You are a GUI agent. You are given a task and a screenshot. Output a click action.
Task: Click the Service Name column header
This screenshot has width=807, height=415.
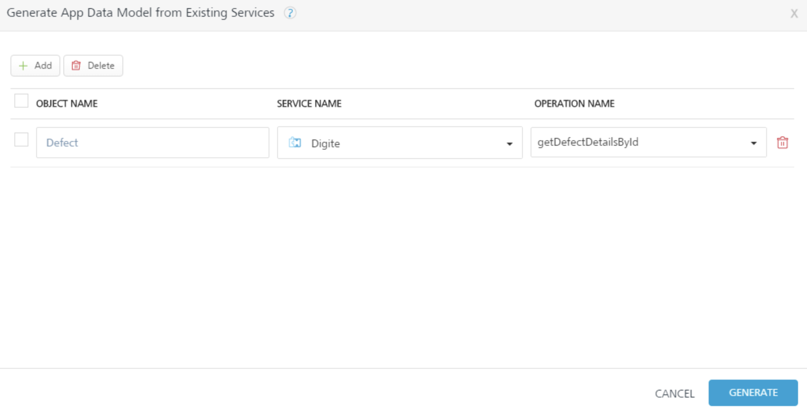(309, 104)
